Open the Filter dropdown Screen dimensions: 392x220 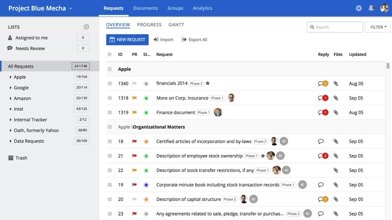click(x=378, y=27)
